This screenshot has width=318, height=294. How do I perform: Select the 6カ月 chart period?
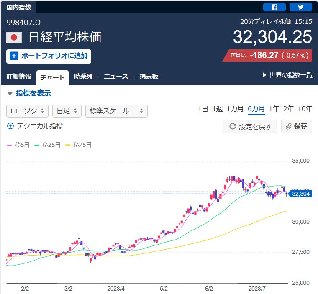point(256,110)
